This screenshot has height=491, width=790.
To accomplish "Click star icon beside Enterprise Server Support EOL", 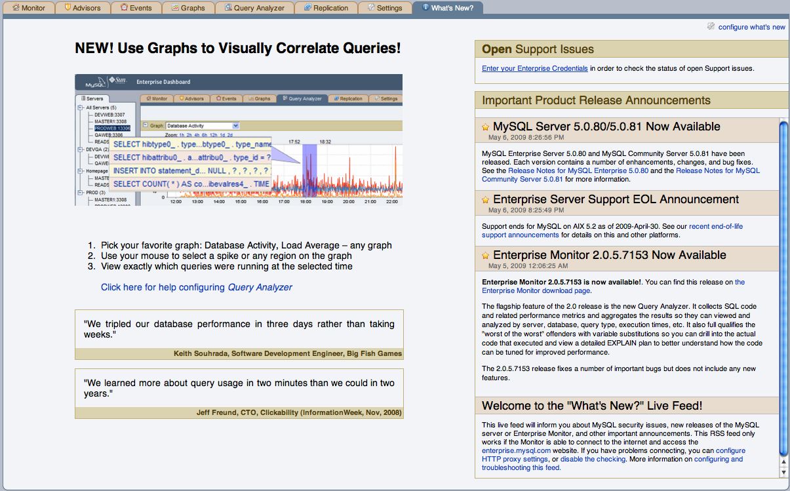I will [x=486, y=200].
